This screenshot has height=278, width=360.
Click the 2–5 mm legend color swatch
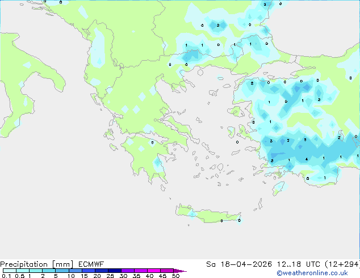pyautogui.click(x=49, y=271)
